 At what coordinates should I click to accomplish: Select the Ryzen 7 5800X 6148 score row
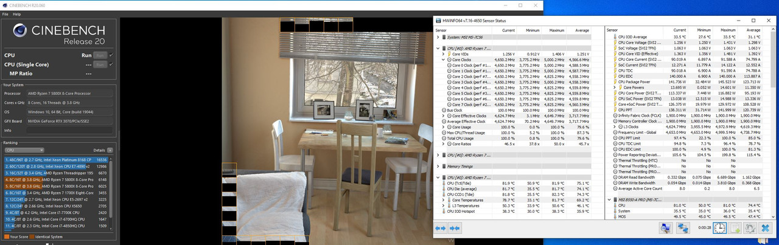click(57, 179)
